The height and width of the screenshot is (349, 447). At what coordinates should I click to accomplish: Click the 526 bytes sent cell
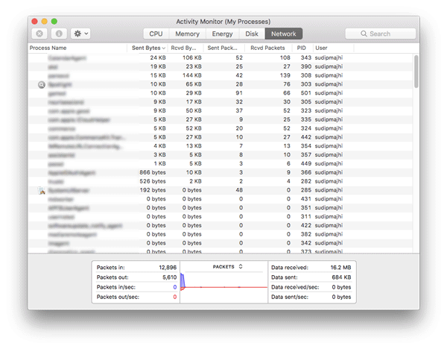point(153,181)
